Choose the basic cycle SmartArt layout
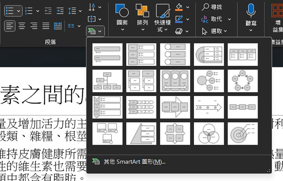This screenshot has height=181, width=283. pos(243,81)
